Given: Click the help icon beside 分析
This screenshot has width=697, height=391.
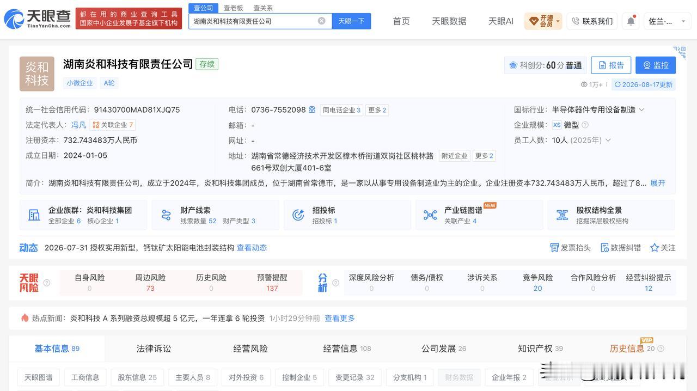Looking at the screenshot, I should (x=335, y=283).
